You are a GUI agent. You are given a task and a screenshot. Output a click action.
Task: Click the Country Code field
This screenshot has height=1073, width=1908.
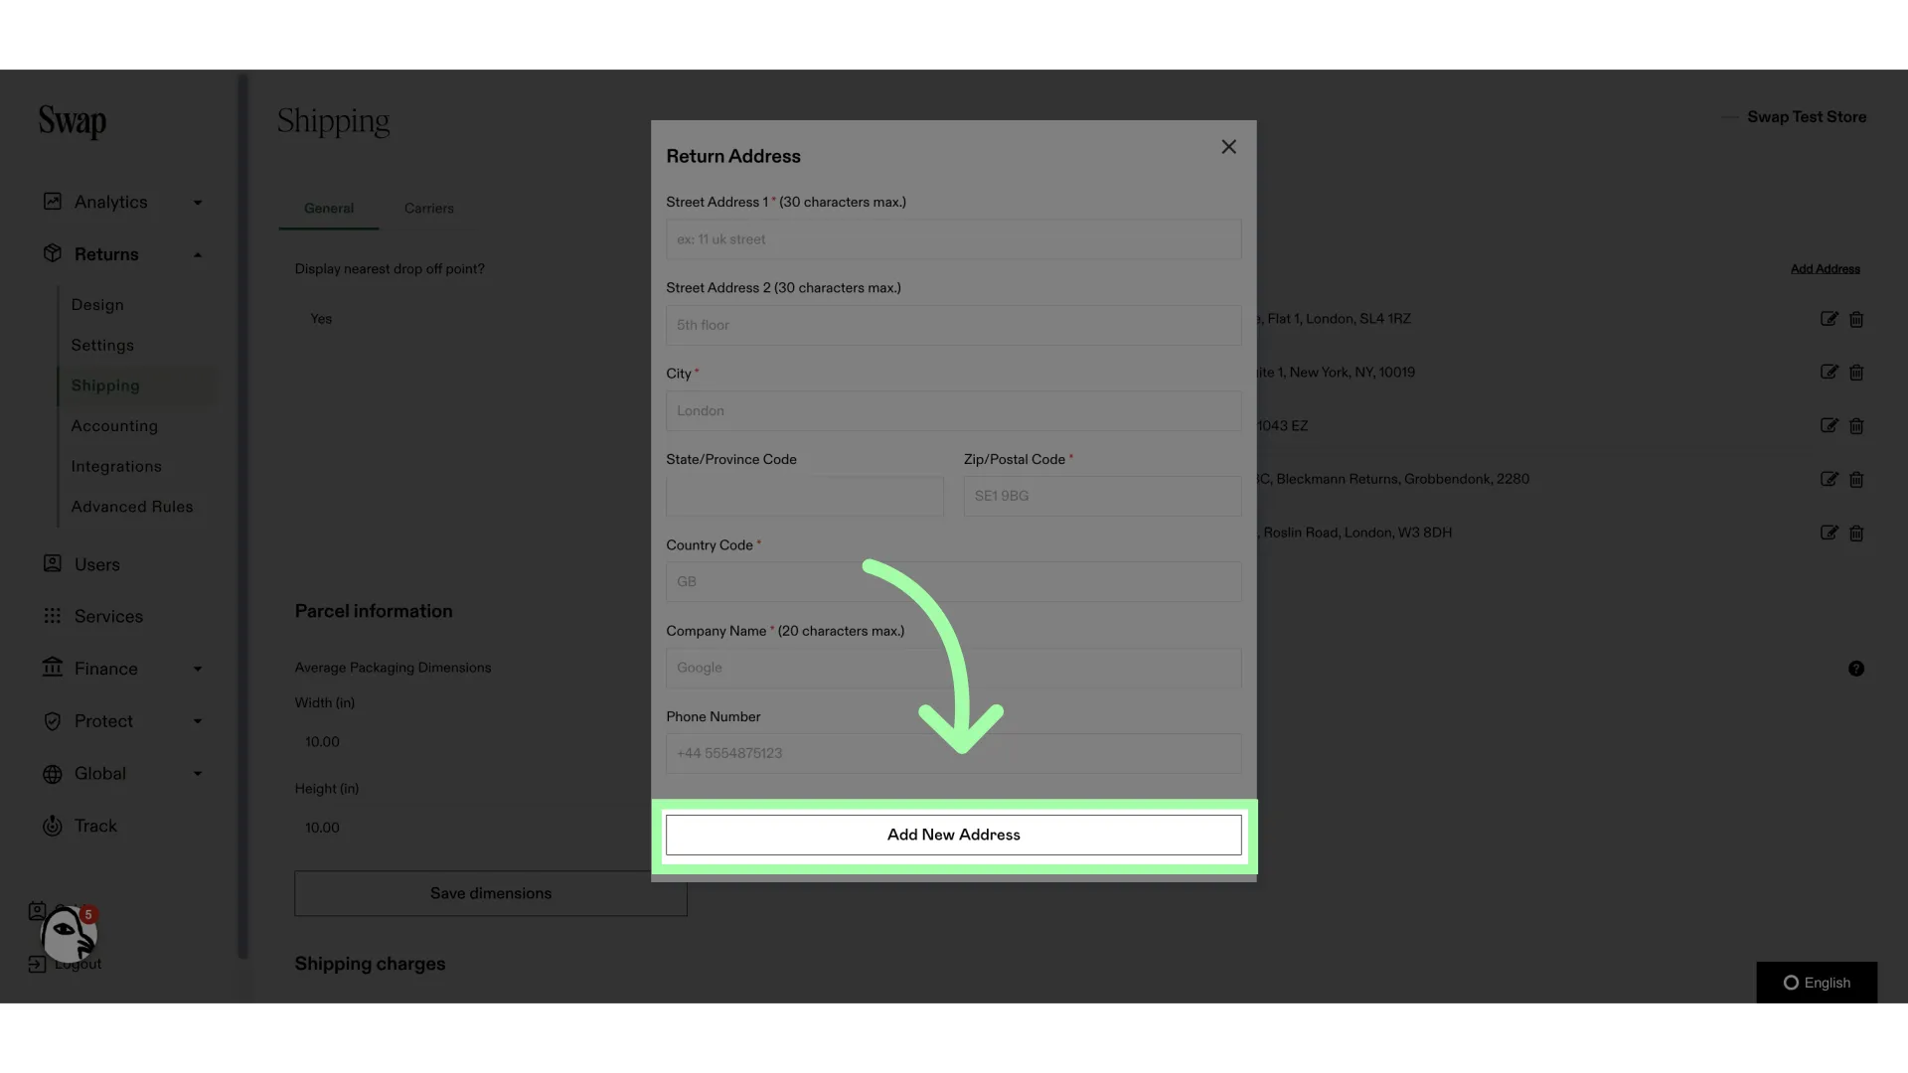[953, 581]
